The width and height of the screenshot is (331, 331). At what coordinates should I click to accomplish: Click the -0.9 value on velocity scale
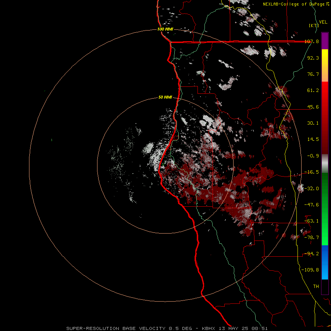[313, 156]
